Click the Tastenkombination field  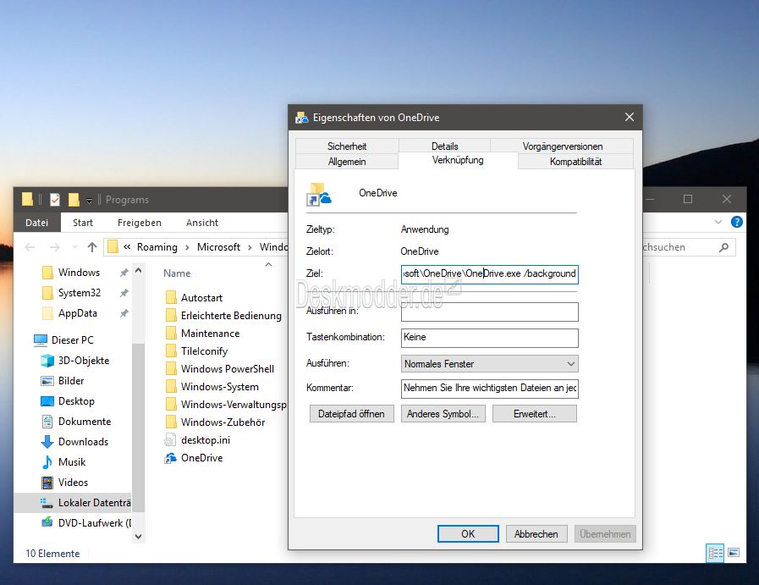(490, 338)
